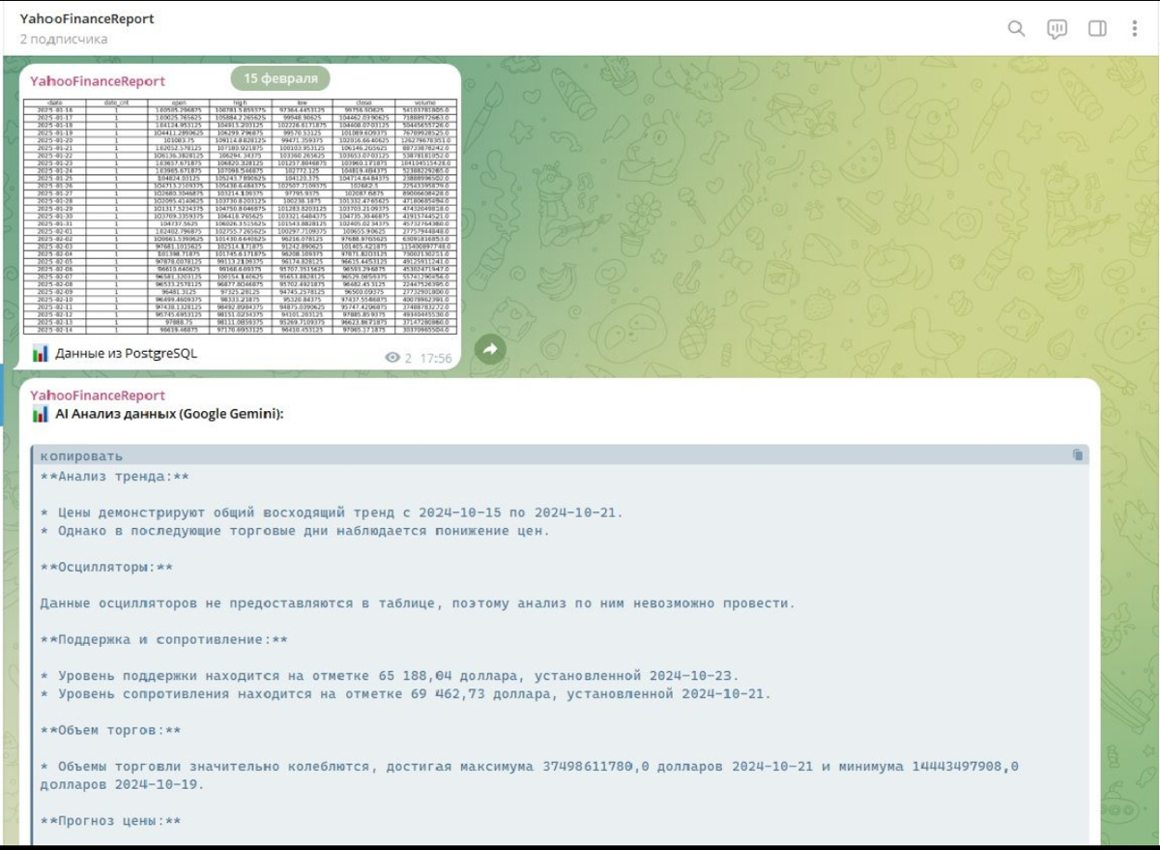Toggle the right sidebar info panel
Image resolution: width=1160 pixels, height=850 pixels.
point(1097,29)
